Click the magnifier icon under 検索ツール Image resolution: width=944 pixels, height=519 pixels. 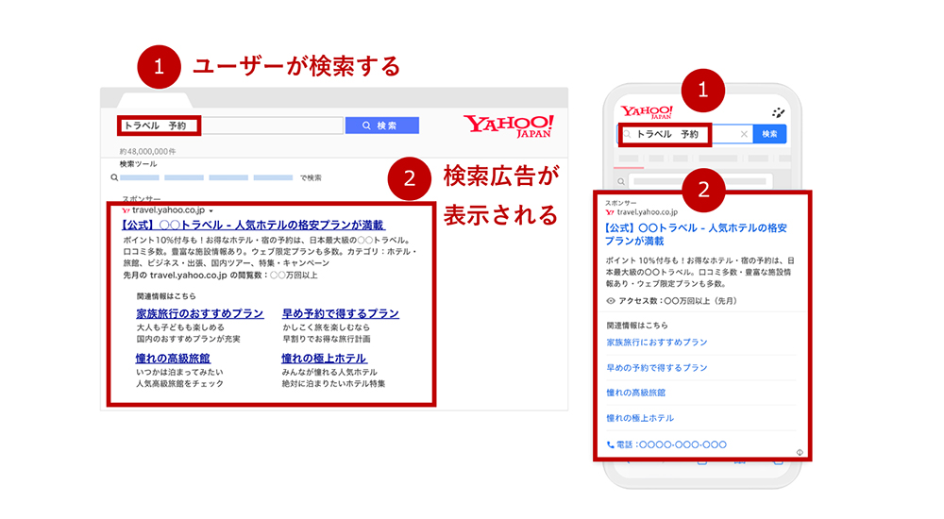coord(114,177)
